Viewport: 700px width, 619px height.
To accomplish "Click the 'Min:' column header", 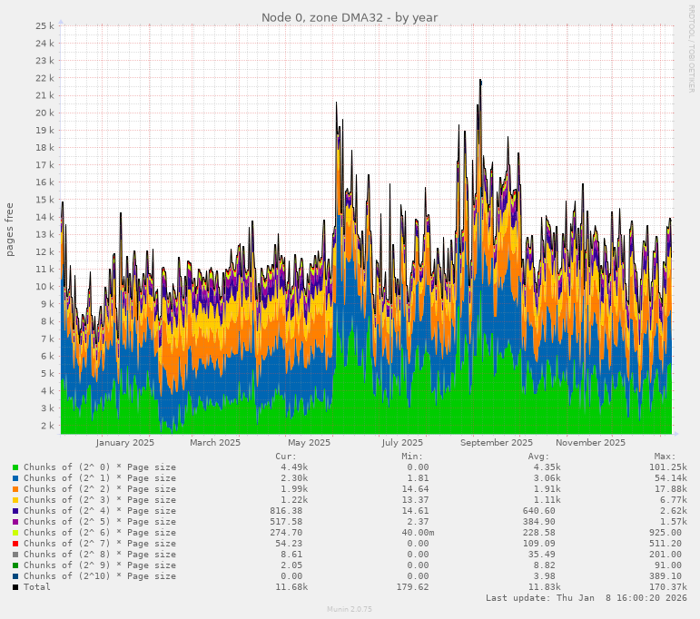I will point(411,457).
